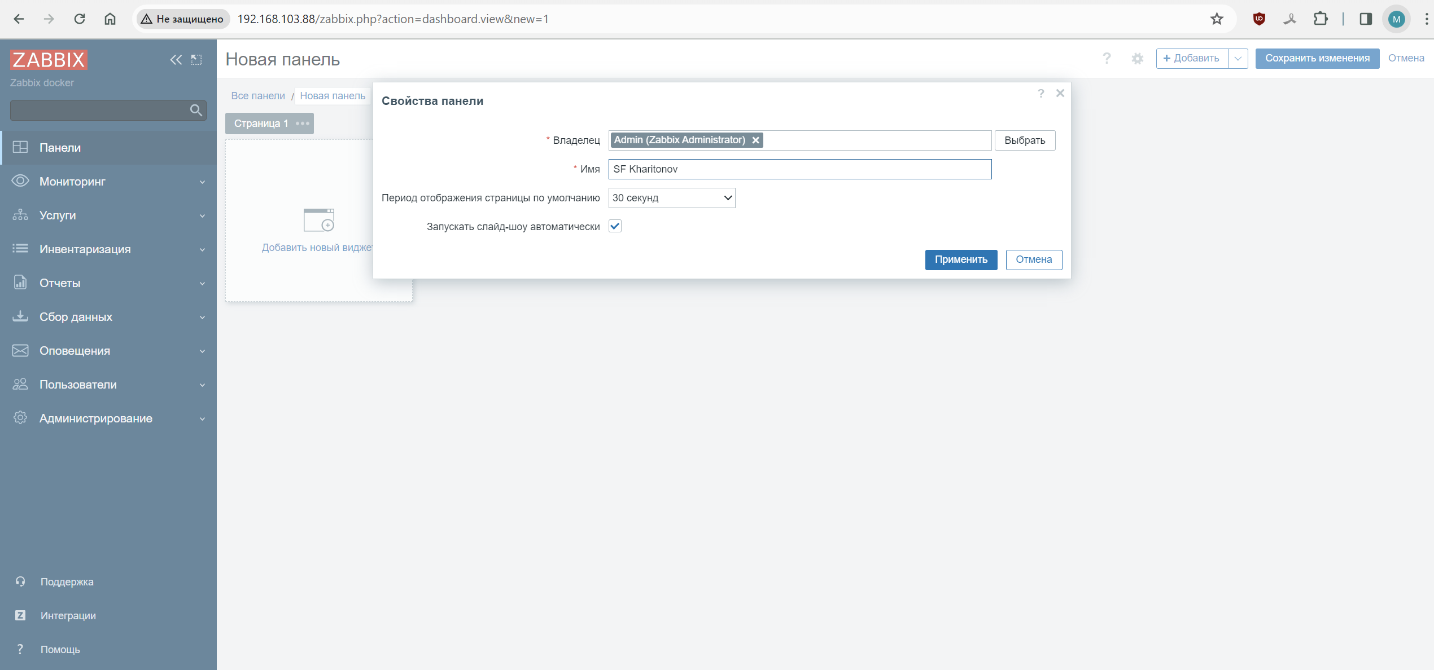Click into the Имя text field
1434x670 pixels.
[x=799, y=169]
